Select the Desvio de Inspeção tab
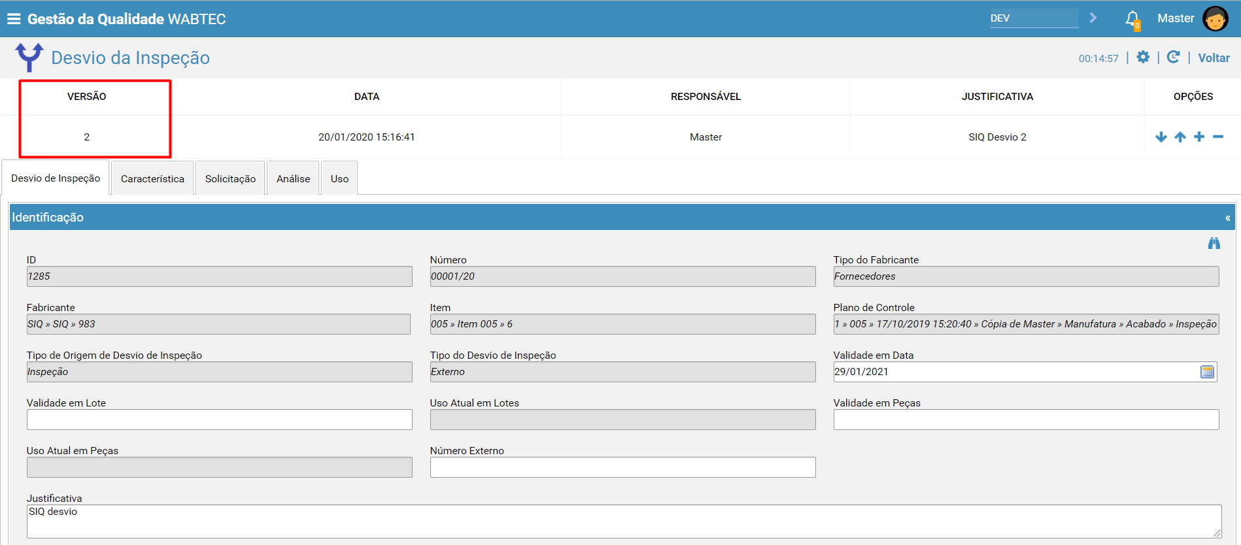1241x545 pixels. tap(56, 178)
